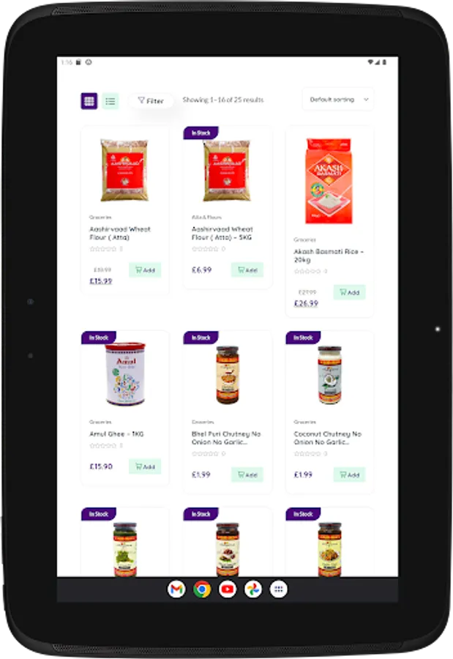
Task: Open the app drawer icon
Action: tap(279, 589)
